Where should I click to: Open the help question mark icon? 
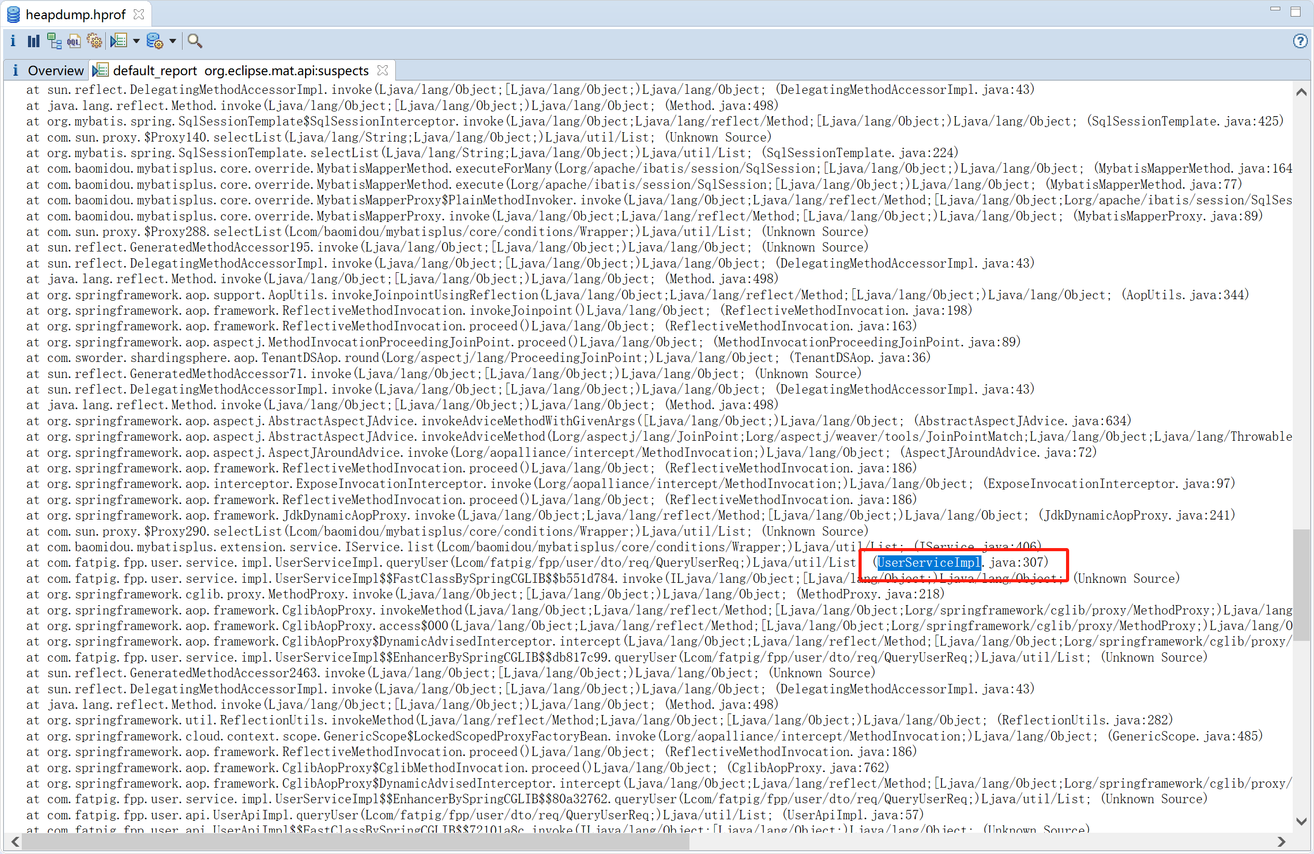[x=1299, y=41]
